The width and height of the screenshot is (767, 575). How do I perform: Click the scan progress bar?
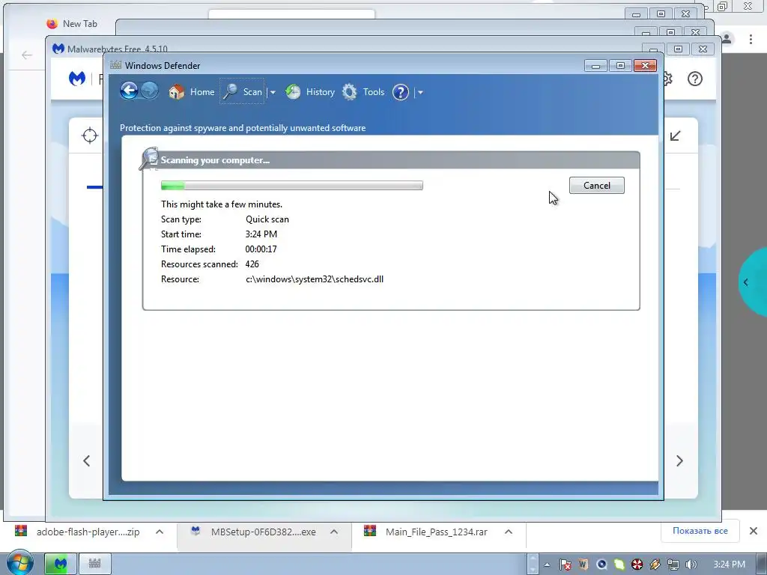292,186
